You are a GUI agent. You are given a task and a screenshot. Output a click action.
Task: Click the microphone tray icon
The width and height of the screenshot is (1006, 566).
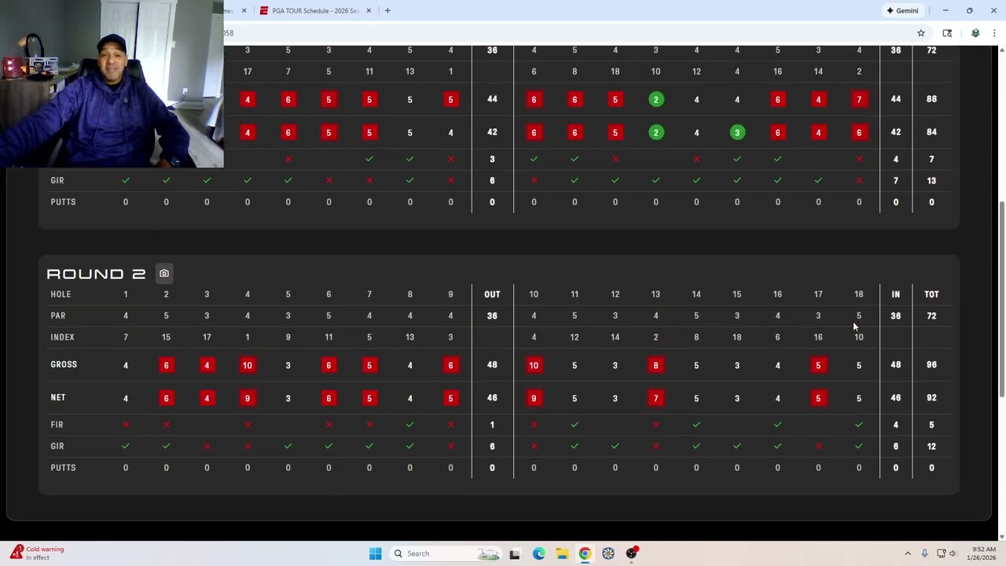[x=924, y=553]
